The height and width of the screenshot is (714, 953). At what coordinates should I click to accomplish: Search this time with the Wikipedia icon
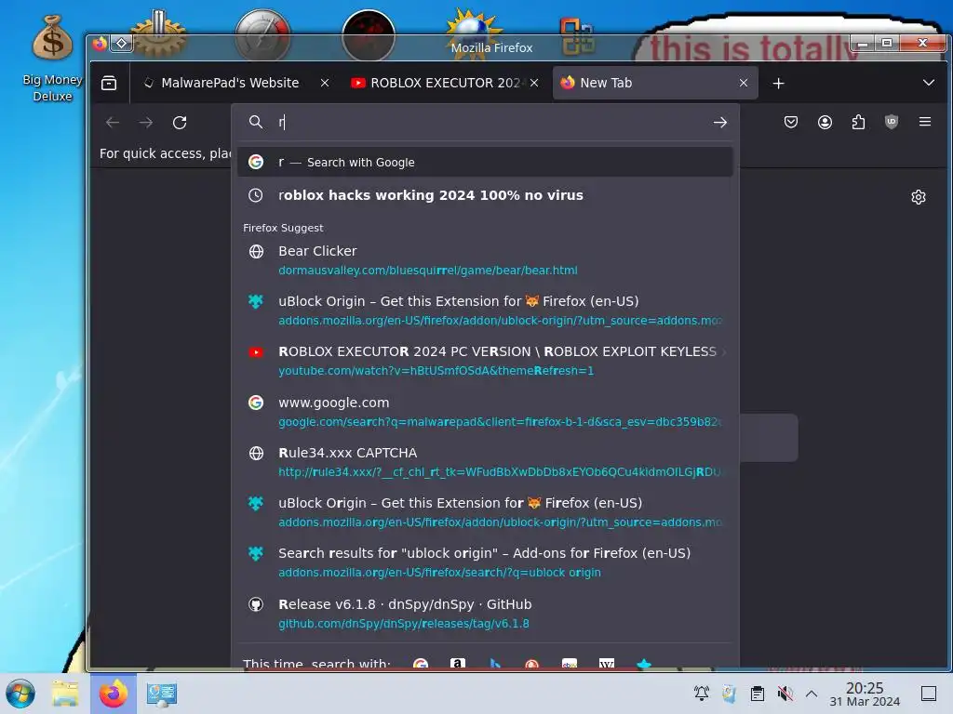tap(607, 665)
